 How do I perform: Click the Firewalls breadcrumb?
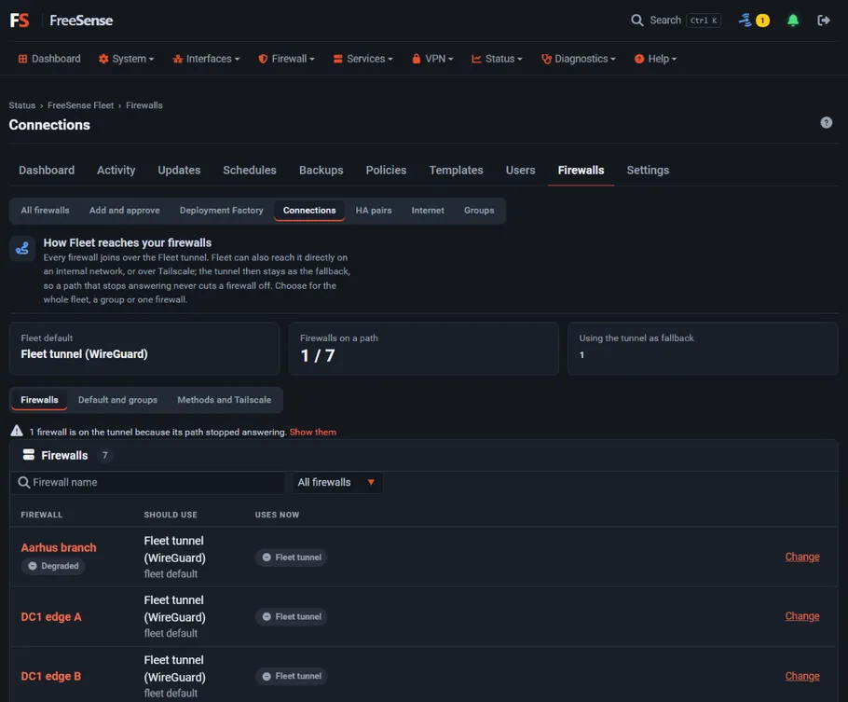pos(144,105)
